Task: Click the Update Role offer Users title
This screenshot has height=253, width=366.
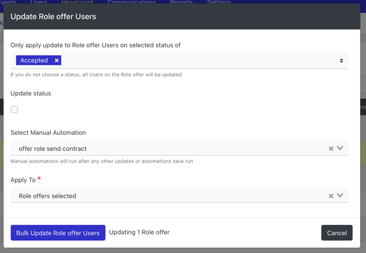Action: tap(53, 16)
